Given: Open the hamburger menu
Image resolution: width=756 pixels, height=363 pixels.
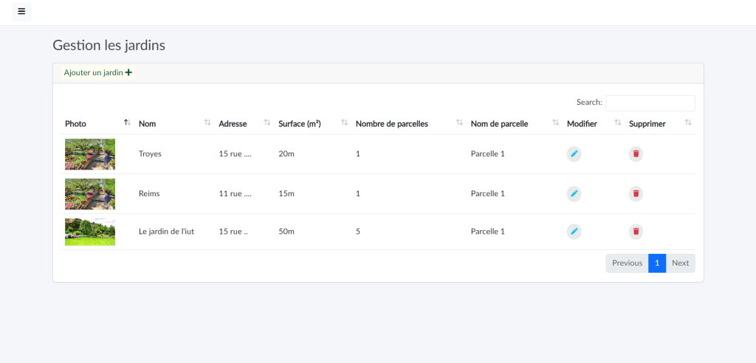Looking at the screenshot, I should coord(21,12).
